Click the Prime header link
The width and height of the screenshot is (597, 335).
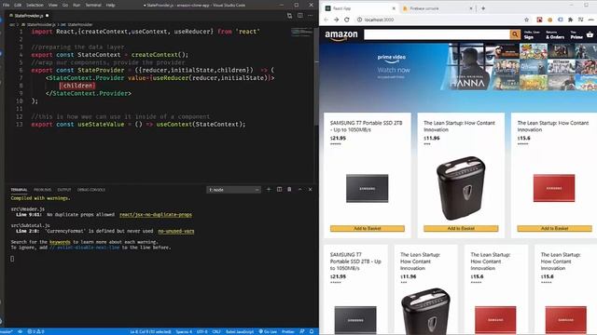[576, 35]
